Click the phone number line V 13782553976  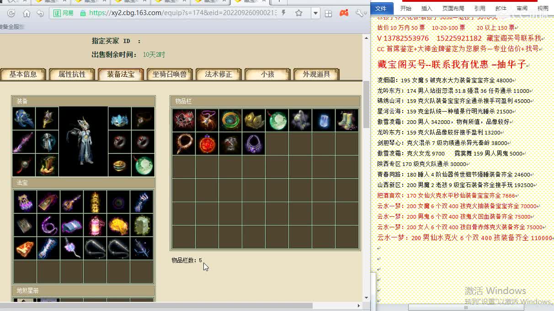pos(459,38)
